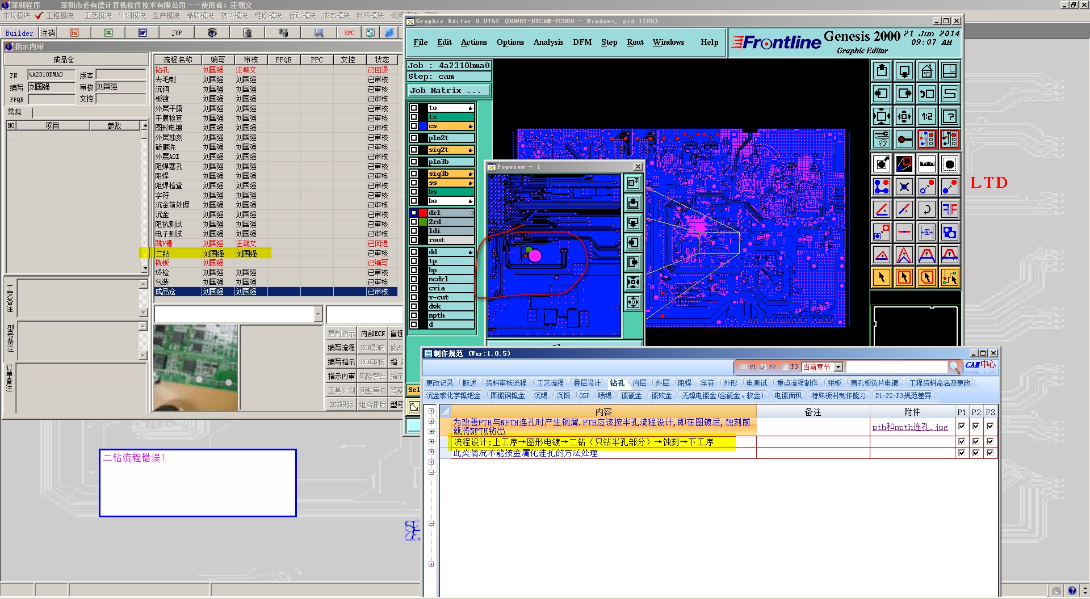Toggle the P2 filter checkbox
The width and height of the screenshot is (1090, 599).
[763, 367]
